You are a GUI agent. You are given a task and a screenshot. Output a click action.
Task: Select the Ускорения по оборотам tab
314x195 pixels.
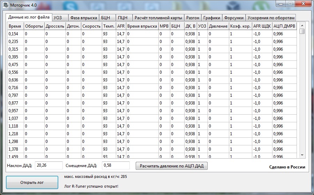(271, 18)
